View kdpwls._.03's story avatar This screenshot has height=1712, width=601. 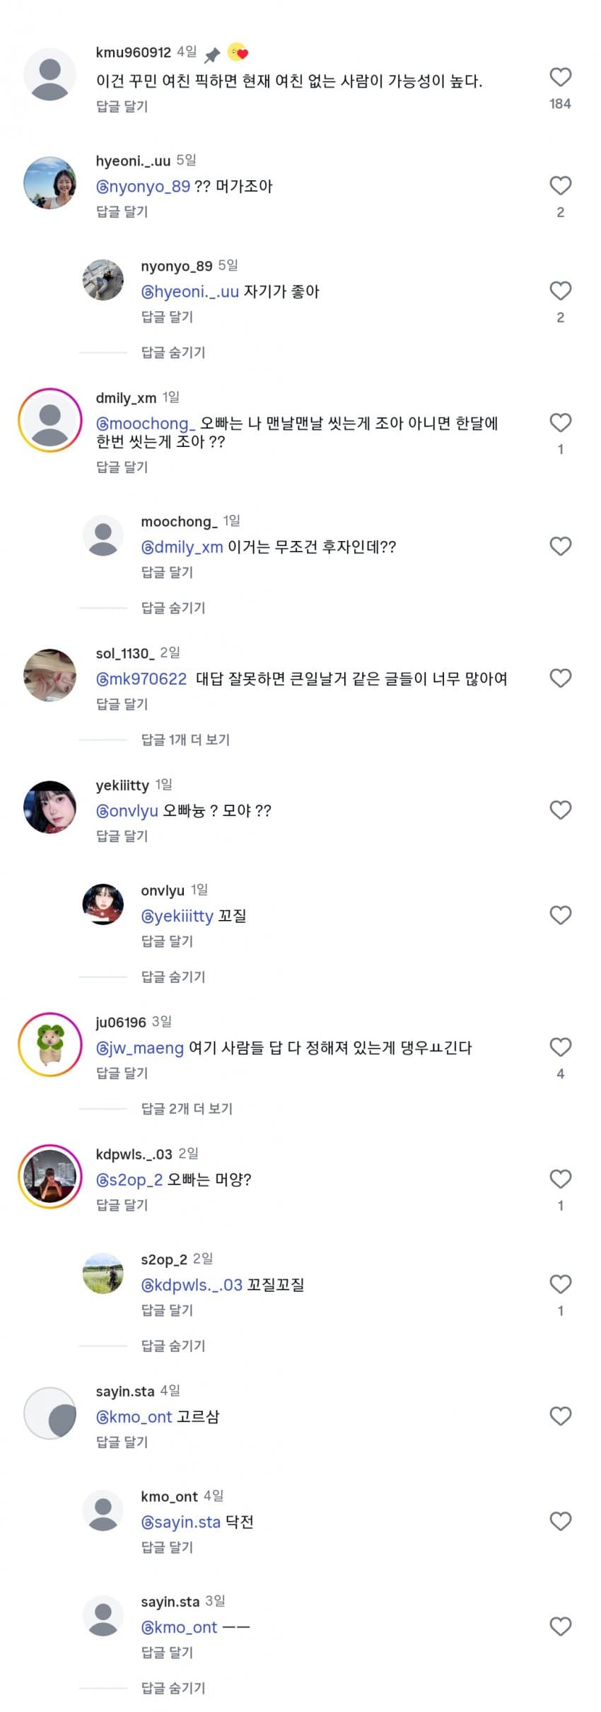coord(49,1176)
